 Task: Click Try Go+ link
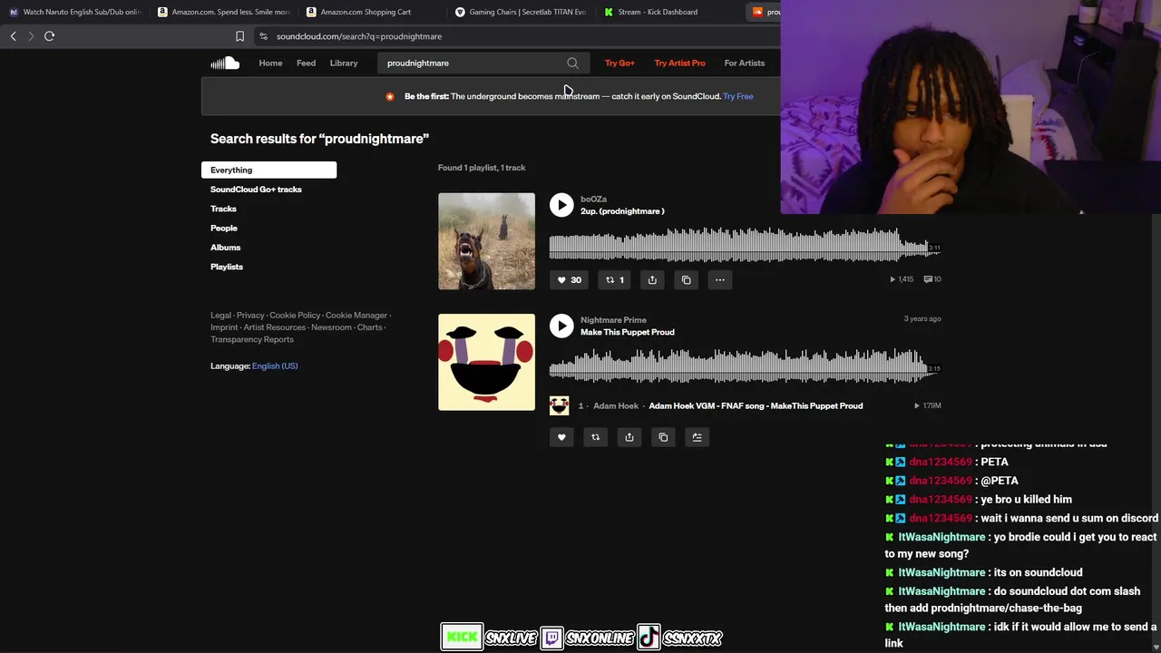point(620,63)
